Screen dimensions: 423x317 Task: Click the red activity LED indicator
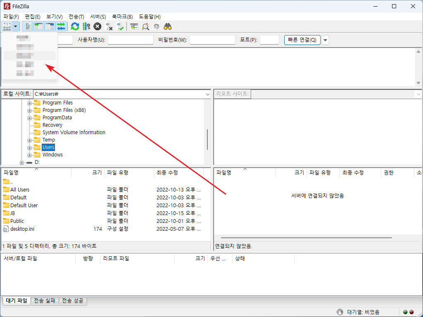click(411, 312)
